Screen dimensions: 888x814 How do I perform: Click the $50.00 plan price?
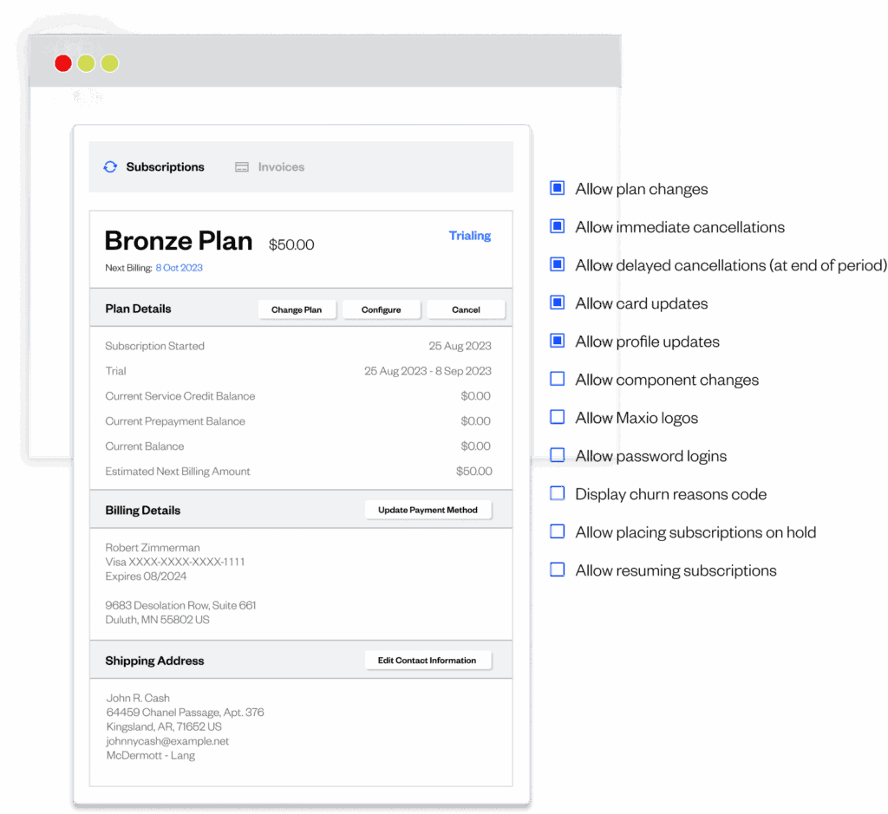pos(291,244)
